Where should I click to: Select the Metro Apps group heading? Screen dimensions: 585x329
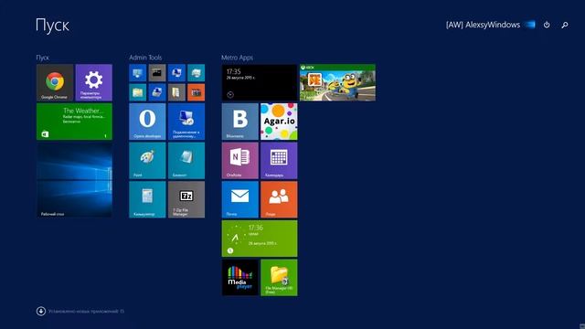[x=238, y=58]
